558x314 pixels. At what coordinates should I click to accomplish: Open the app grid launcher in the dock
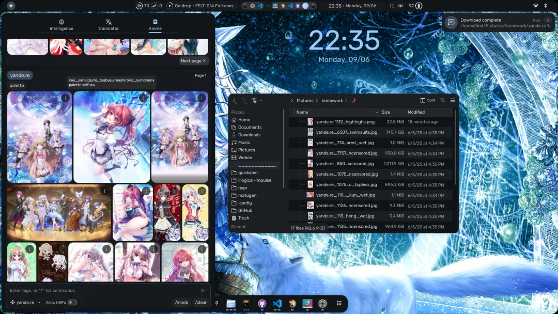click(x=339, y=303)
